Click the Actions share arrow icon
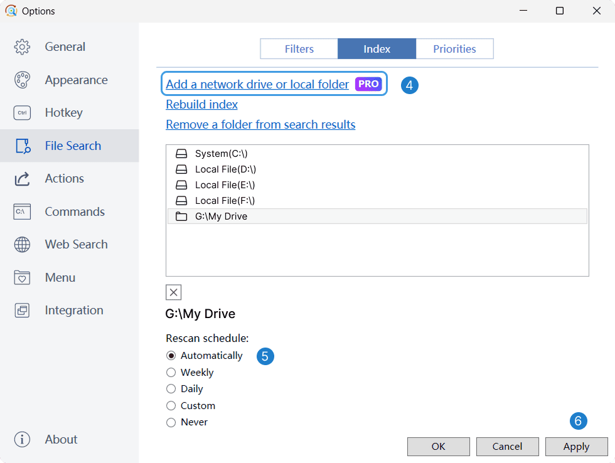This screenshot has width=615, height=463. (x=22, y=179)
